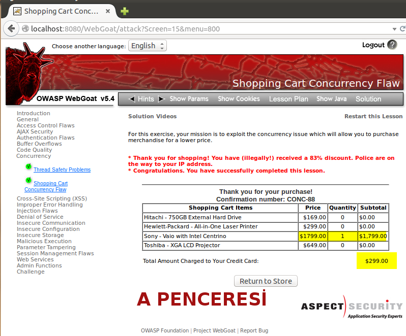Expand Improper Error Handling category
This screenshot has width=406, height=336.
(x=50, y=205)
